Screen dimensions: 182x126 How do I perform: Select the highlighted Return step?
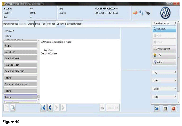click(21, 97)
